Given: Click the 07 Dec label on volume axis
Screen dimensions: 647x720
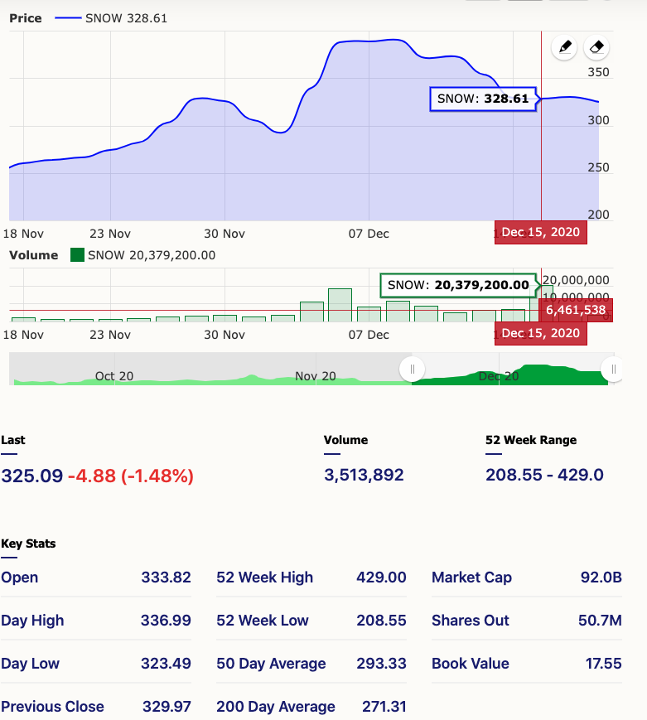Looking at the screenshot, I should (x=369, y=335).
